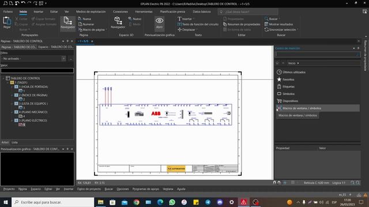Viewport: 369px width, 207px height.
Task: Toggle Abrir graphical preview eye icon
Action: (159, 23)
